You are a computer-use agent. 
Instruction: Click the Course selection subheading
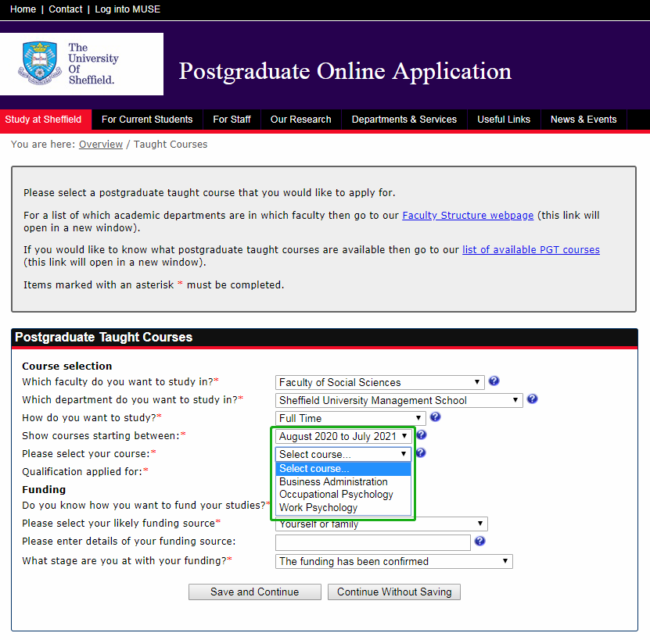(67, 366)
